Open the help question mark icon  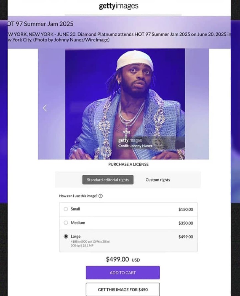click(x=101, y=196)
